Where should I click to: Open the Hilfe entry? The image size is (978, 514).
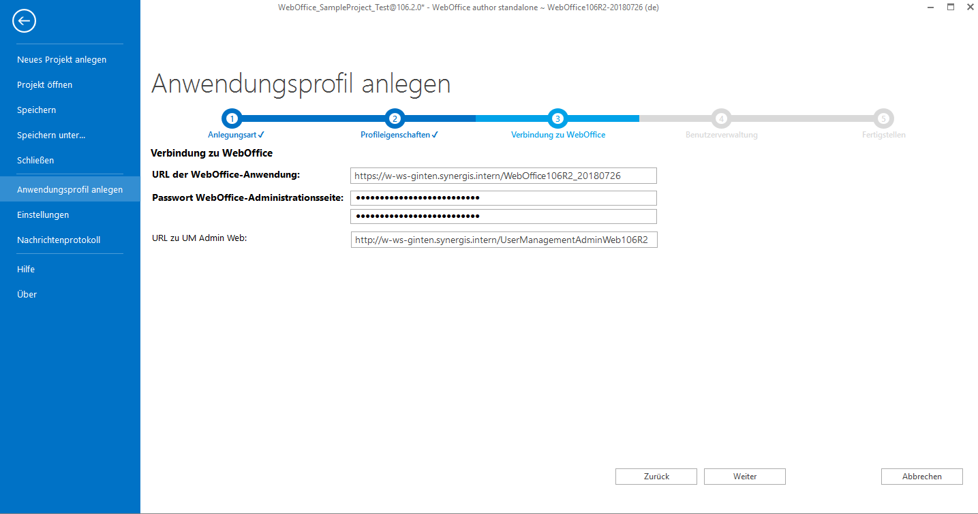26,269
